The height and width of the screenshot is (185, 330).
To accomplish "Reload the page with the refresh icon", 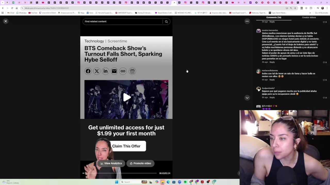I will coord(12,8).
